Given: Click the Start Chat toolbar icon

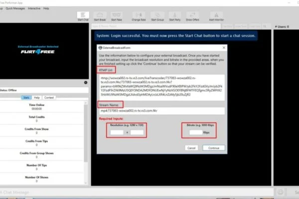Looking at the screenshot, I should pos(83,16).
